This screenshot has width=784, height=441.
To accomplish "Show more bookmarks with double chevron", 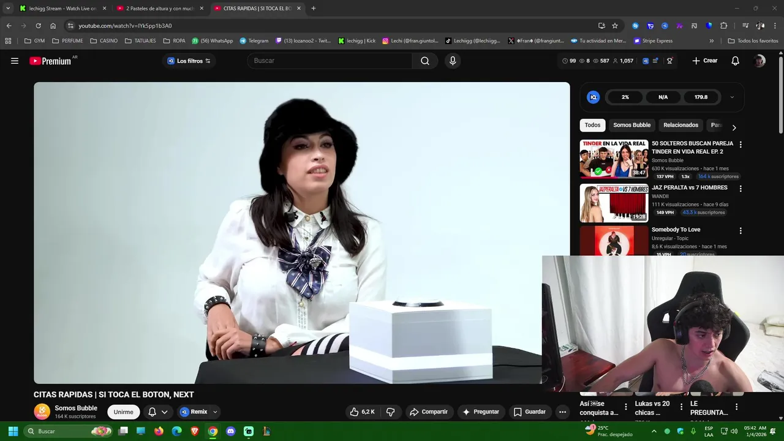I will 711,41.
